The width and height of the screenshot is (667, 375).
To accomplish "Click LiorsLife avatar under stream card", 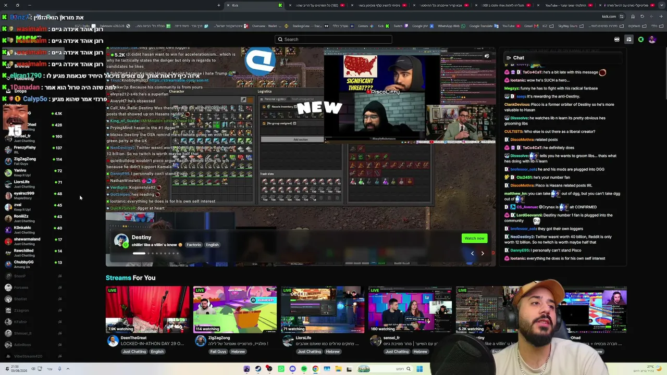I will click(288, 341).
